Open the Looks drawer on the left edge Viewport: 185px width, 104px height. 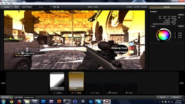3,83
